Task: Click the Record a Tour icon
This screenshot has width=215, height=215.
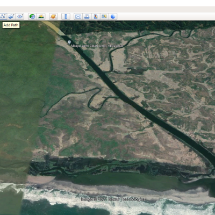Action: click(20, 17)
